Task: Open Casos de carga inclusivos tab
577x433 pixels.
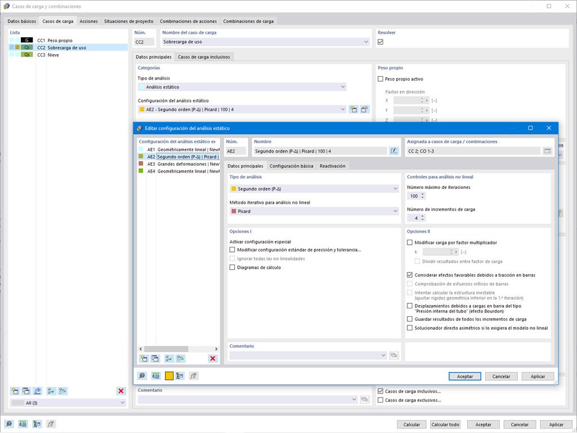Action: (x=204, y=57)
